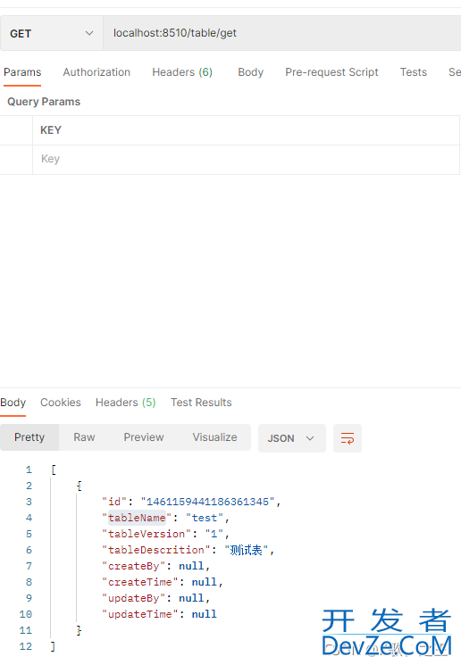Open the JSON format dropdown

coord(291,438)
